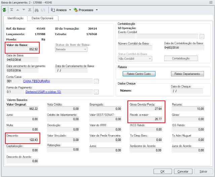Click Rateio Centro Custo button
Viewport: 215px width, 177px height.
pyautogui.click(x=139, y=74)
